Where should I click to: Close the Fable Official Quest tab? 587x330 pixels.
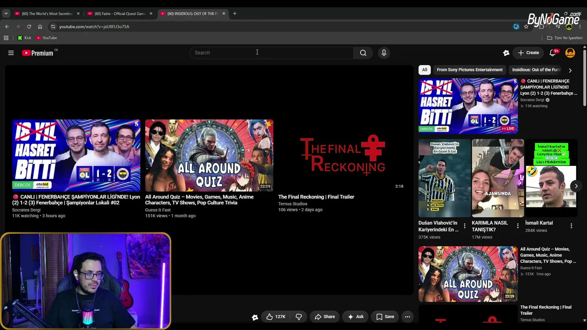151,14
